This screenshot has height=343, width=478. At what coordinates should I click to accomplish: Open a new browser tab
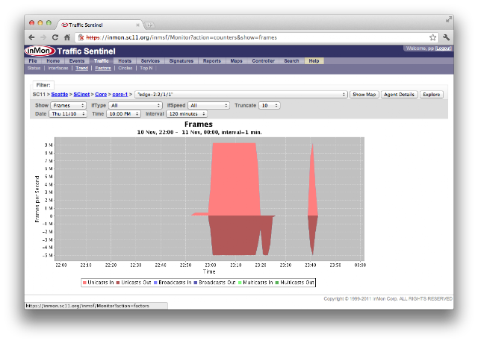149,25
